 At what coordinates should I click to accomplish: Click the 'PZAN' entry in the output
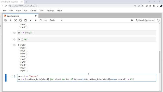pyautogui.click(x=23, y=71)
